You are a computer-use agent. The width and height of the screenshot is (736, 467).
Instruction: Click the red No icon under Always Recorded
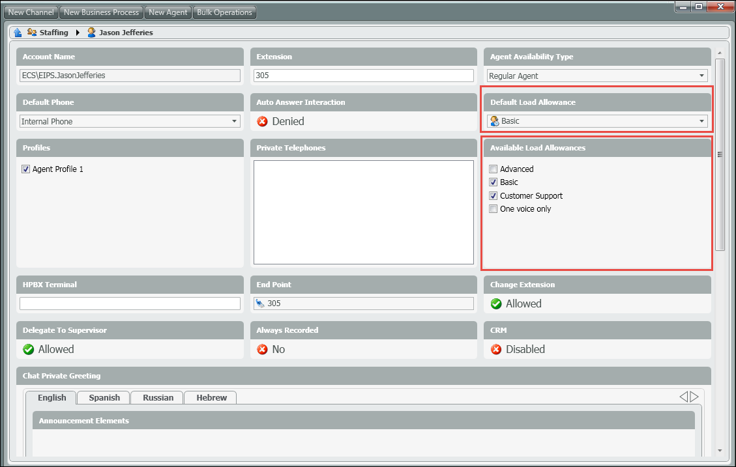[263, 349]
